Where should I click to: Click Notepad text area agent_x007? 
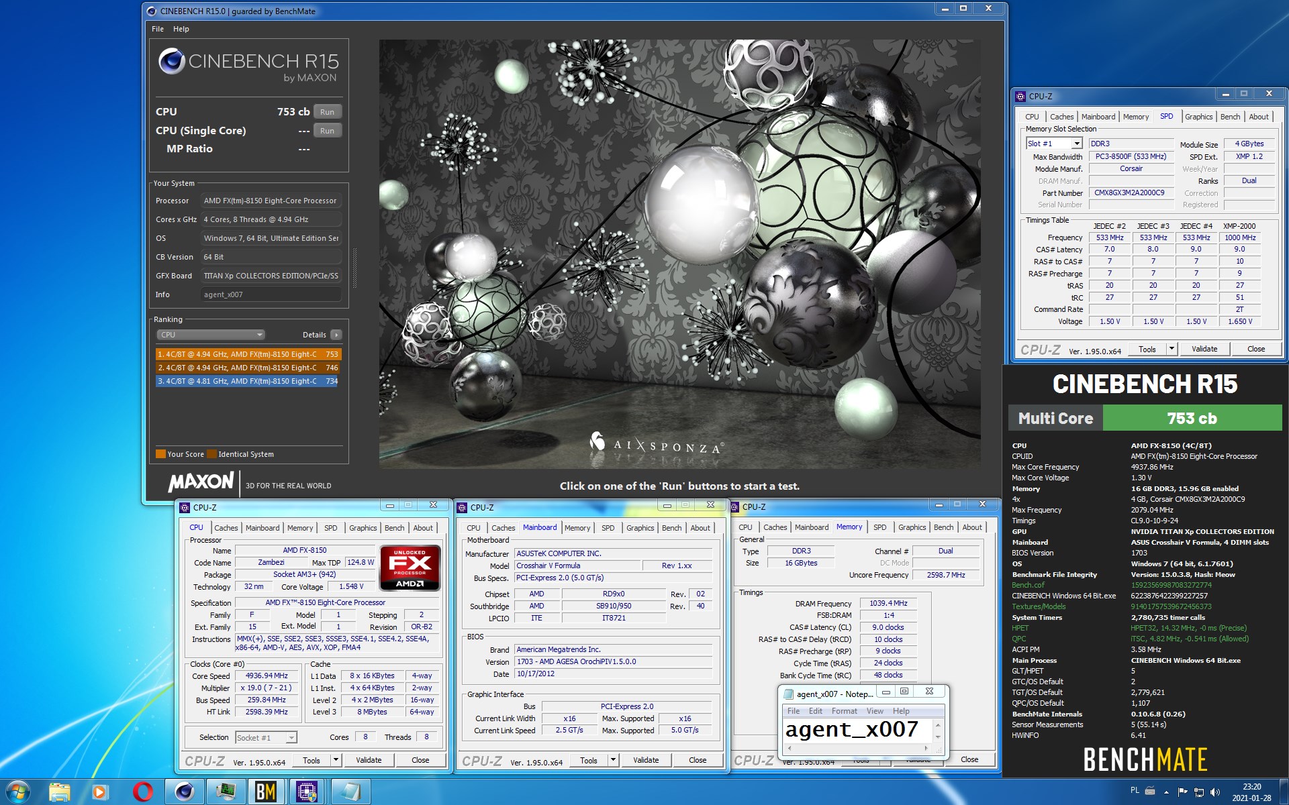[857, 729]
